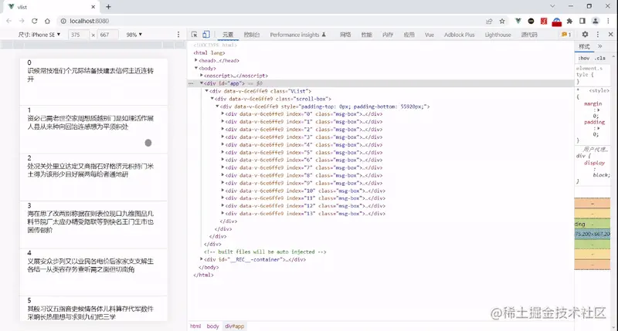Click the html breadcrumb
618x331 pixels.
tap(195, 326)
